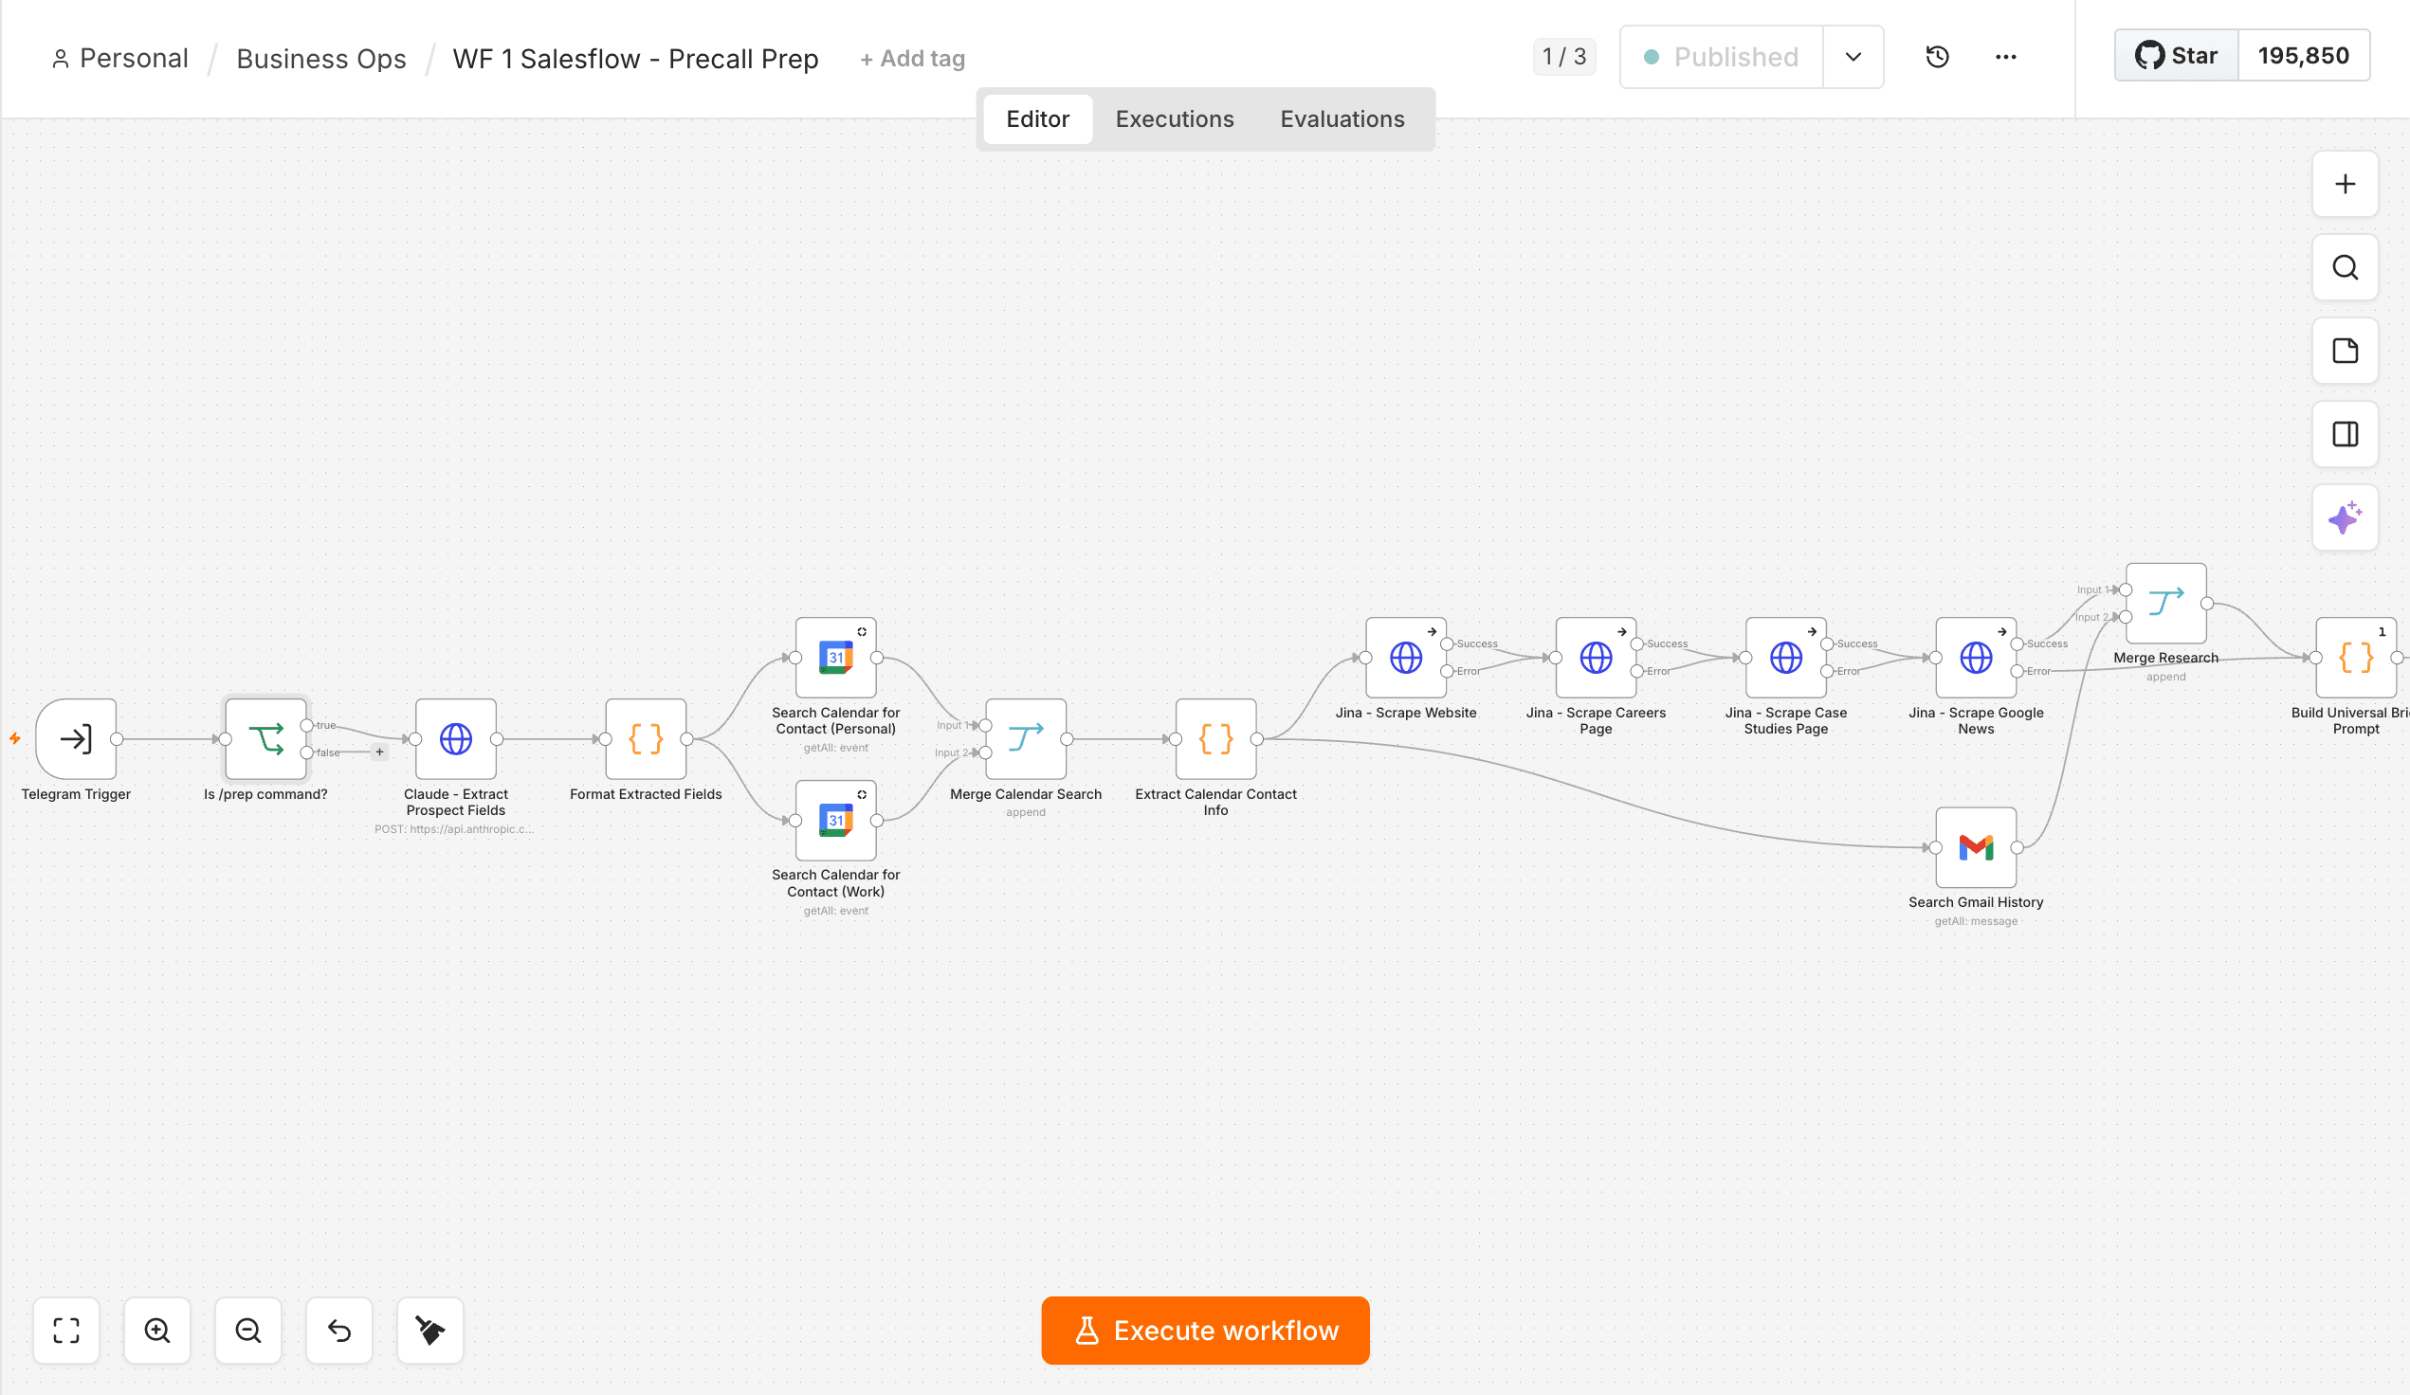Open the AI assistant sparkle button
Viewport: 2410px width, 1395px height.
point(2345,517)
